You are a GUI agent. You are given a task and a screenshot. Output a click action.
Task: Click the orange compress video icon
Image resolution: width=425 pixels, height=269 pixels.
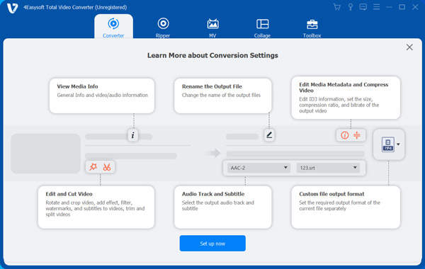(357, 135)
